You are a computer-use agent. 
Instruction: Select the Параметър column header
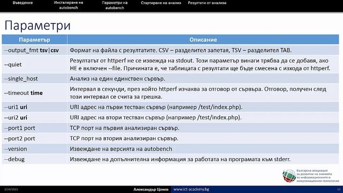(34, 40)
